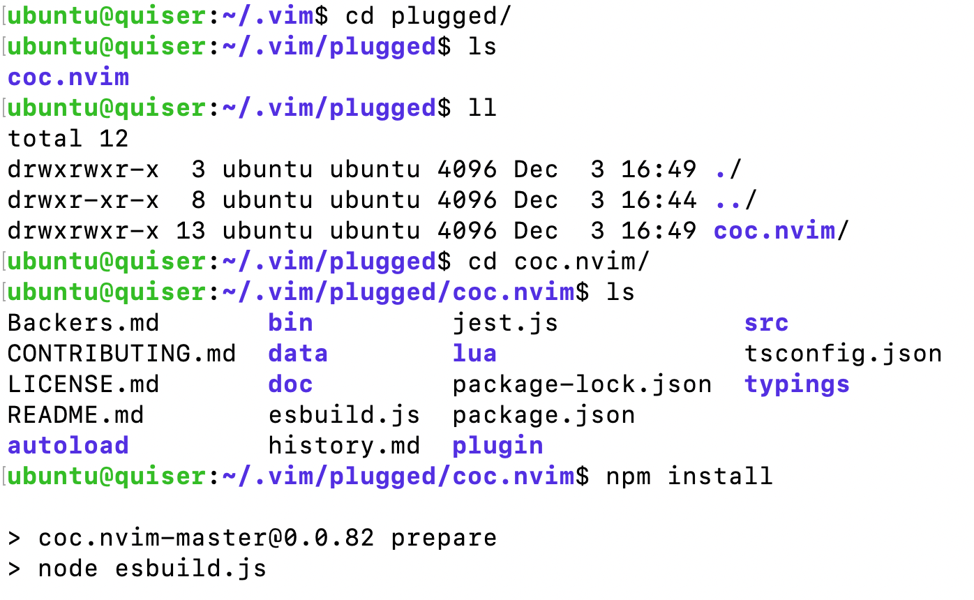Image resolution: width=974 pixels, height=600 pixels.
Task: Select the Backers.md file entry
Action: [83, 323]
